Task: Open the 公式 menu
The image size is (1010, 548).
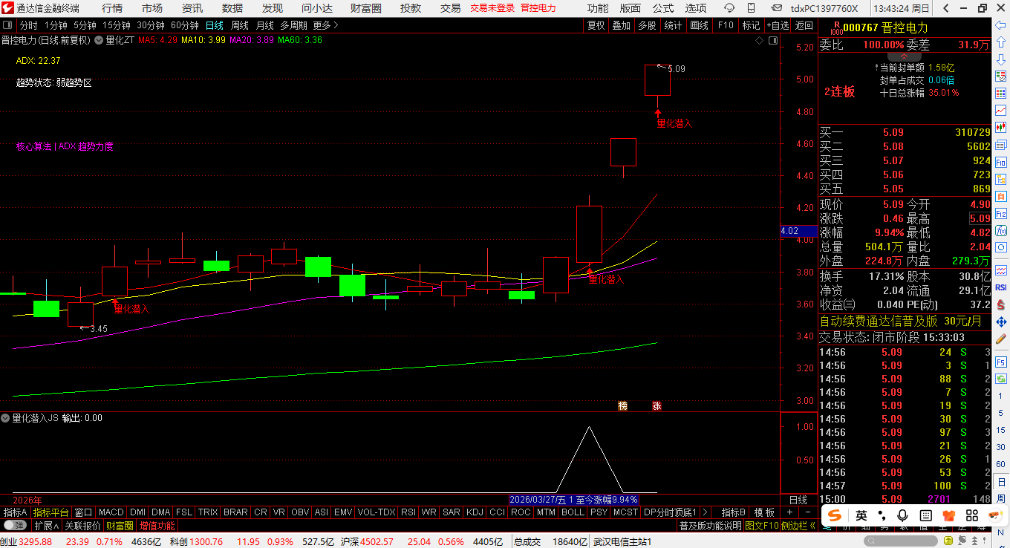Action: 662,8
